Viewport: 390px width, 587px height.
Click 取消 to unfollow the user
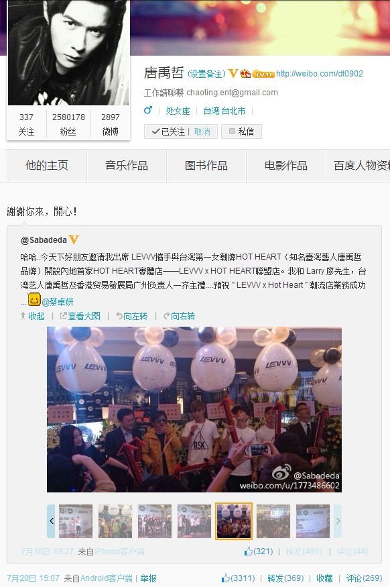[x=202, y=131]
